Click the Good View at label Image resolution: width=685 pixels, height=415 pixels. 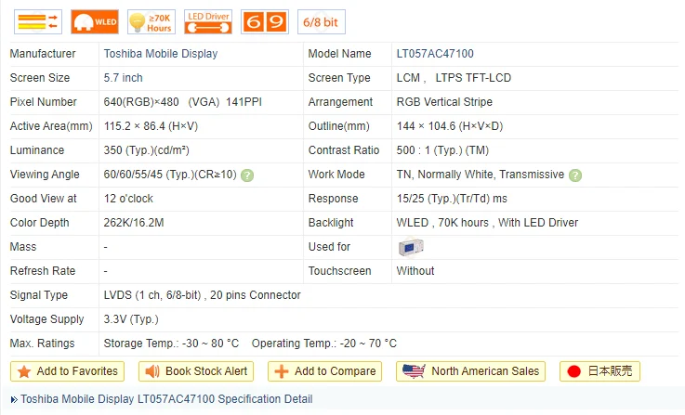pyautogui.click(x=44, y=199)
